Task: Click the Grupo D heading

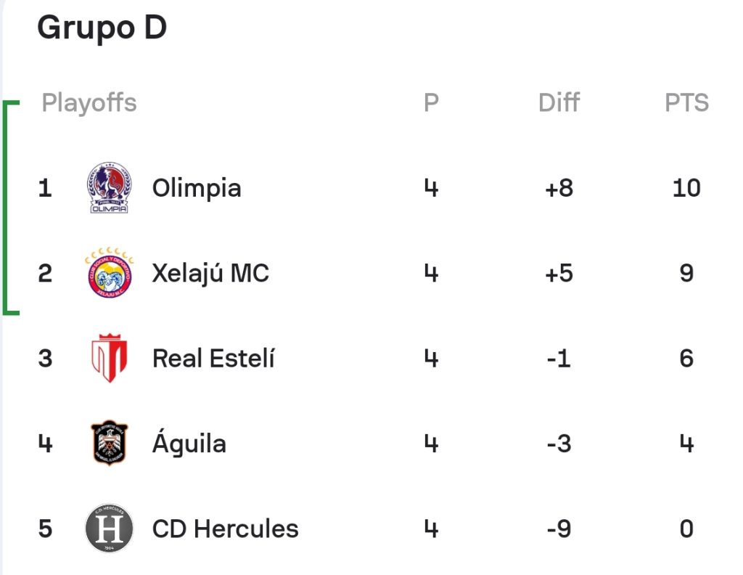Action: click(102, 28)
